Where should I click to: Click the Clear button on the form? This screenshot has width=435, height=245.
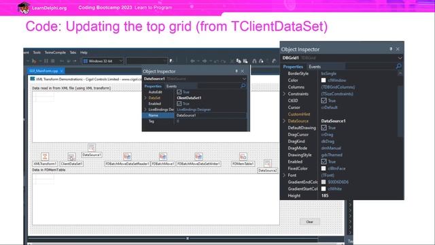click(310, 222)
